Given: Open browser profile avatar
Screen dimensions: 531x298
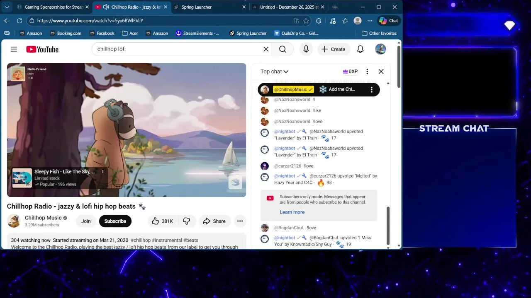Looking at the screenshot, I should (358, 21).
